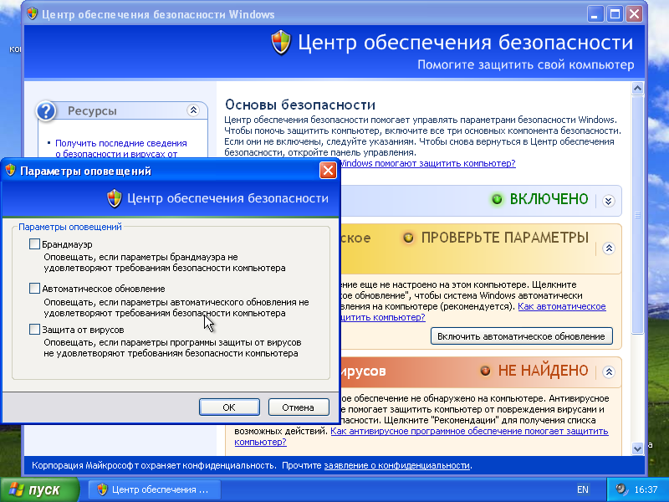Viewport: 669px width, 502px height.
Task: Open заявление о конфиденциальности link
Action: (x=396, y=465)
